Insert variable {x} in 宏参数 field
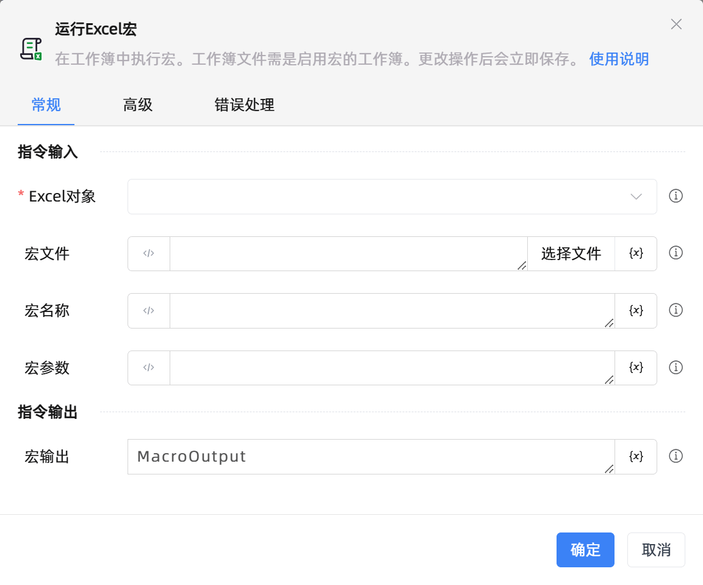Viewport: 703px width, 585px height. [636, 368]
